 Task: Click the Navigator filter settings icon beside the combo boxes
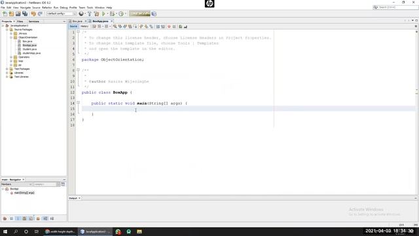(63, 184)
